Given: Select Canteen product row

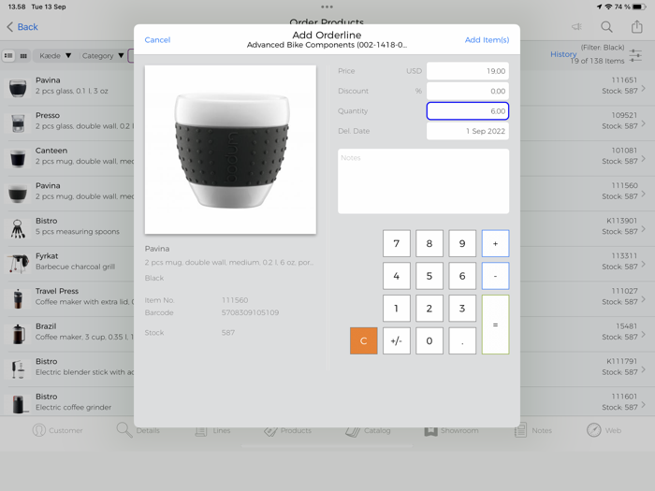Looking at the screenshot, I should tap(66, 158).
